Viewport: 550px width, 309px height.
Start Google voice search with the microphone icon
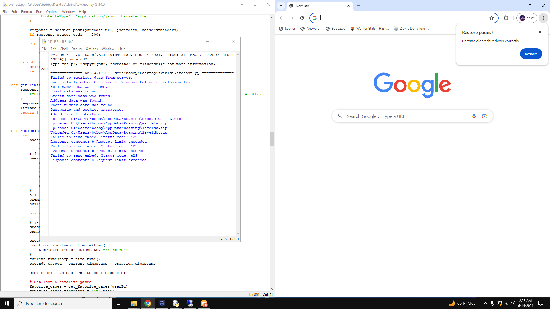tap(474, 116)
